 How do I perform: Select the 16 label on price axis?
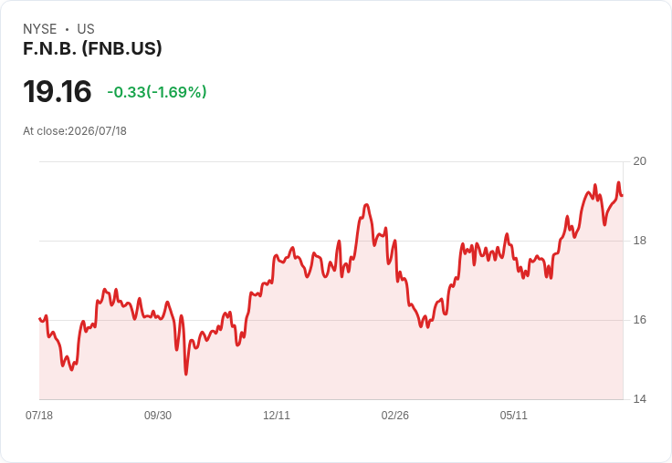coord(639,320)
